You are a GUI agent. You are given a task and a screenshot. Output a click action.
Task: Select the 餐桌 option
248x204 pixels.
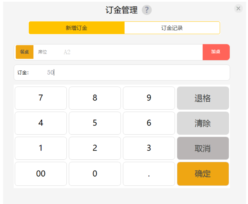click(24, 52)
